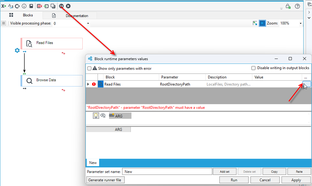Click the down chevron on side panel
Screen dimensions: 312x186
coord(309,18)
